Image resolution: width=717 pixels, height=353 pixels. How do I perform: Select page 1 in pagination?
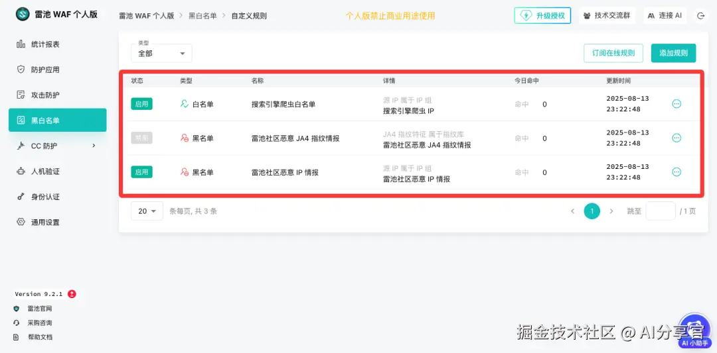point(592,211)
